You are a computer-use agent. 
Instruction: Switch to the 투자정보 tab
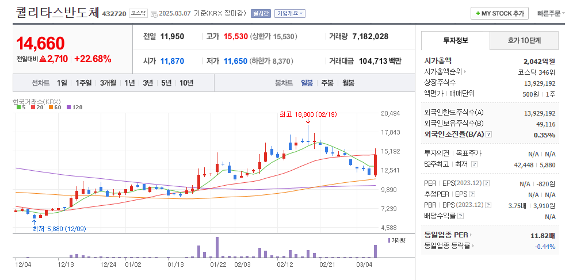455,40
